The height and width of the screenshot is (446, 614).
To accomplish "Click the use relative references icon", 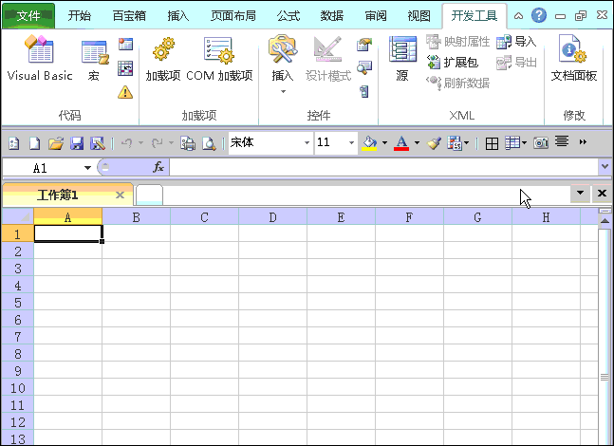I will pyautogui.click(x=125, y=68).
